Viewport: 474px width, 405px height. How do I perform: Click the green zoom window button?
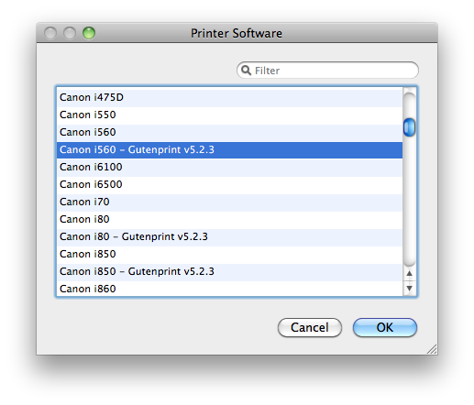coord(89,33)
